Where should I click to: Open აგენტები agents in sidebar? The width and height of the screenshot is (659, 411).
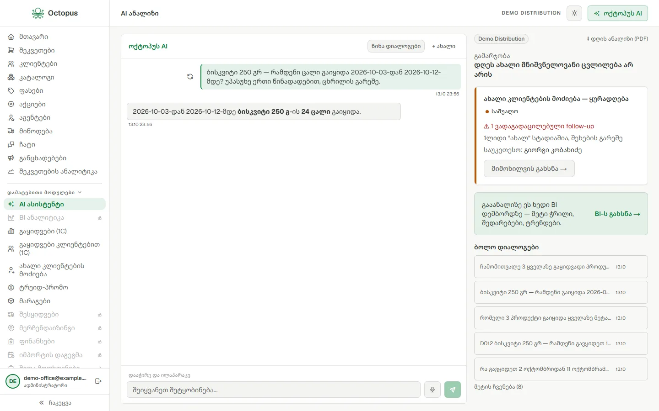pos(54,118)
